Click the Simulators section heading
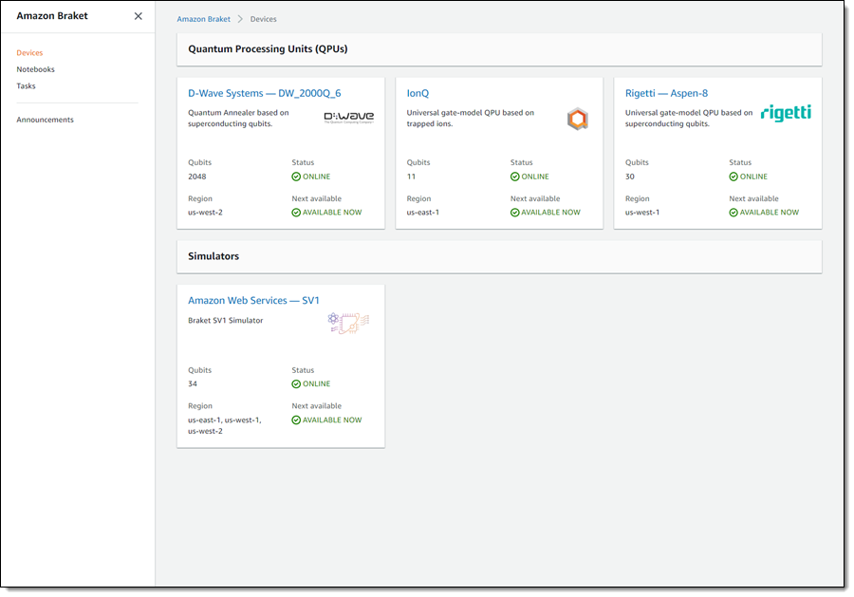Image resolution: width=854 pixels, height=597 pixels. click(213, 256)
